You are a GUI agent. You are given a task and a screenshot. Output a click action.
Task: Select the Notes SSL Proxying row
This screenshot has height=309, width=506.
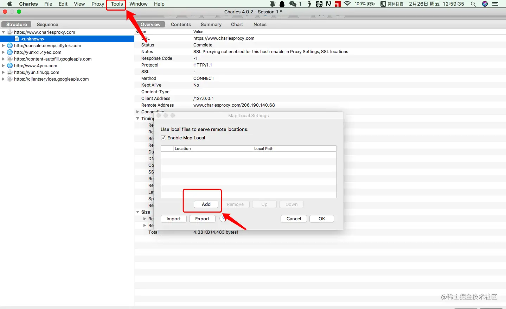tap(320, 51)
